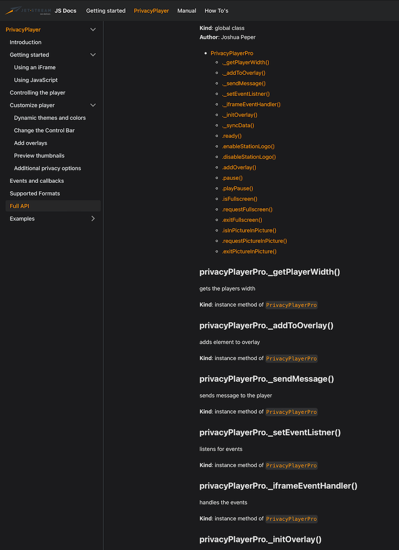
Task: Open Getting started from top navigation
Action: [106, 10]
